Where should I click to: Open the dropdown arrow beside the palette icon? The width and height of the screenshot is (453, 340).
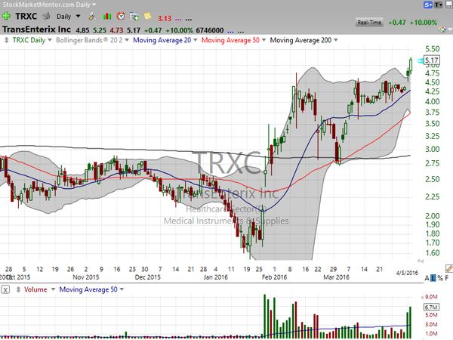coord(449,29)
